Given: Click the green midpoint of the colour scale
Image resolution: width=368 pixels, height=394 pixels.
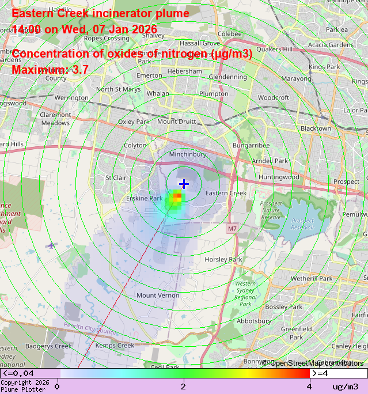Looking at the screenshot, I should tap(184, 373).
